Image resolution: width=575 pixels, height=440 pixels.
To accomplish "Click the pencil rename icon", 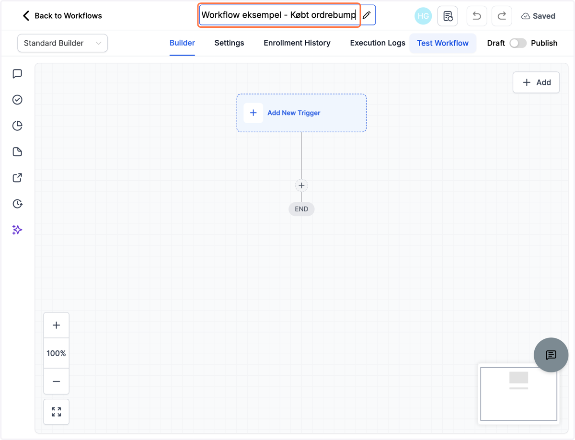I will tap(367, 15).
